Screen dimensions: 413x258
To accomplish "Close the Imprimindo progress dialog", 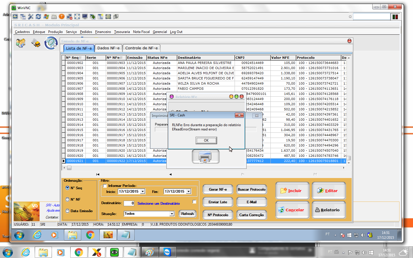I will click(x=257, y=116).
